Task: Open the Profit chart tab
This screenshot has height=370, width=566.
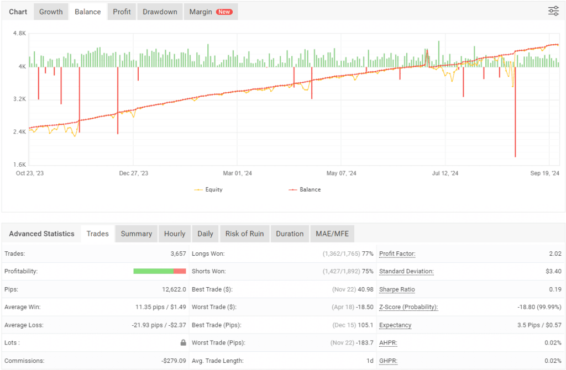Action: 122,11
